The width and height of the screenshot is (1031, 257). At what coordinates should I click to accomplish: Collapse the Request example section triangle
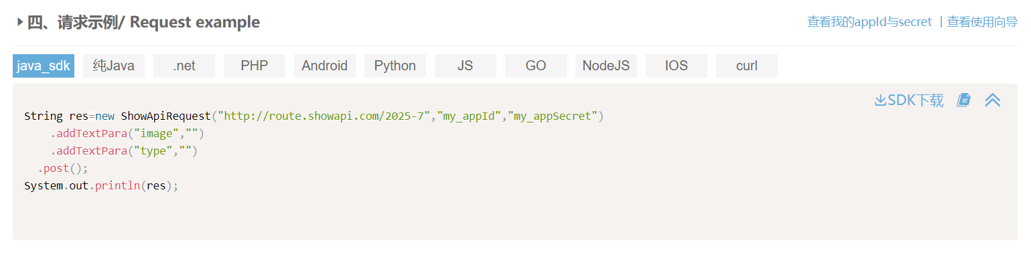pos(20,22)
